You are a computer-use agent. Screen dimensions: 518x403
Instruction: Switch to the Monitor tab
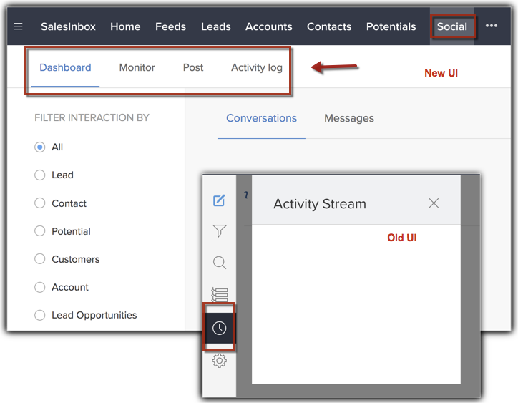[137, 67]
